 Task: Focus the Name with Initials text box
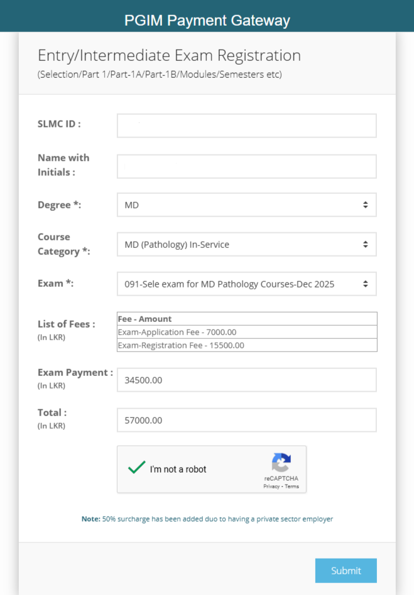pyautogui.click(x=246, y=166)
